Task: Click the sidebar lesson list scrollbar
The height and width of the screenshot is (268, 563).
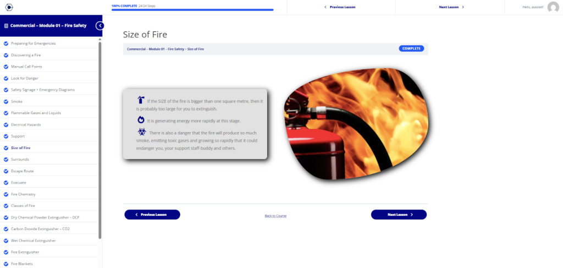Action: click(x=100, y=140)
